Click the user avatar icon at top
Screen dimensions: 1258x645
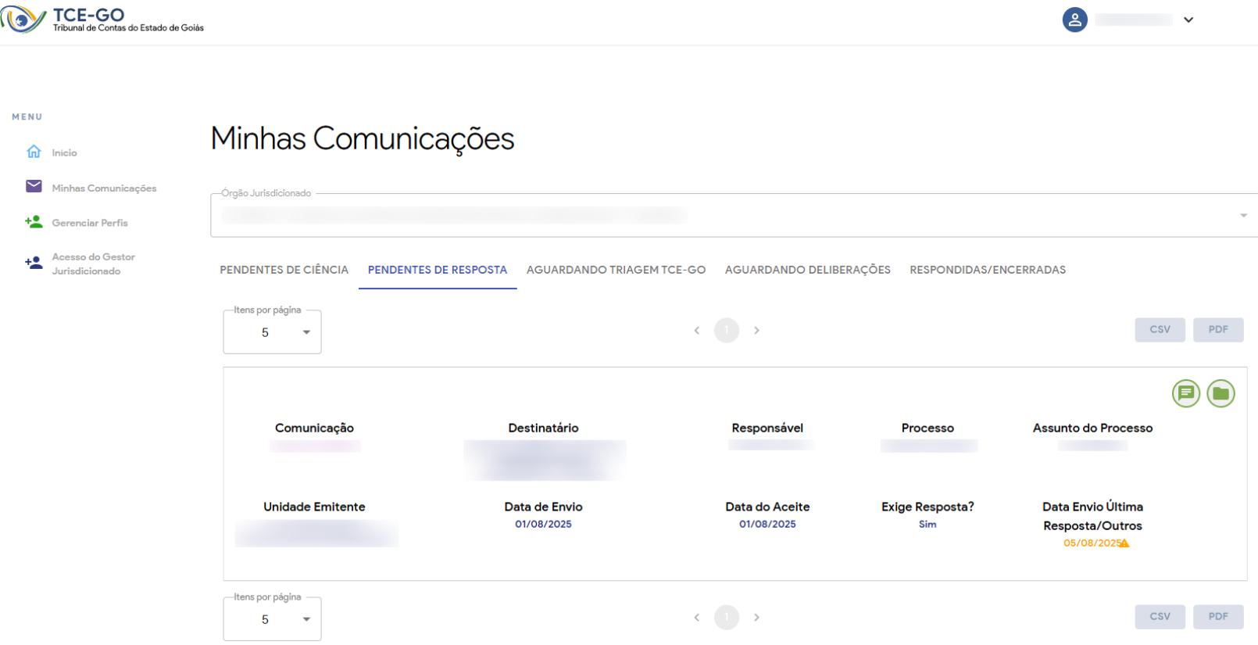tap(1074, 20)
